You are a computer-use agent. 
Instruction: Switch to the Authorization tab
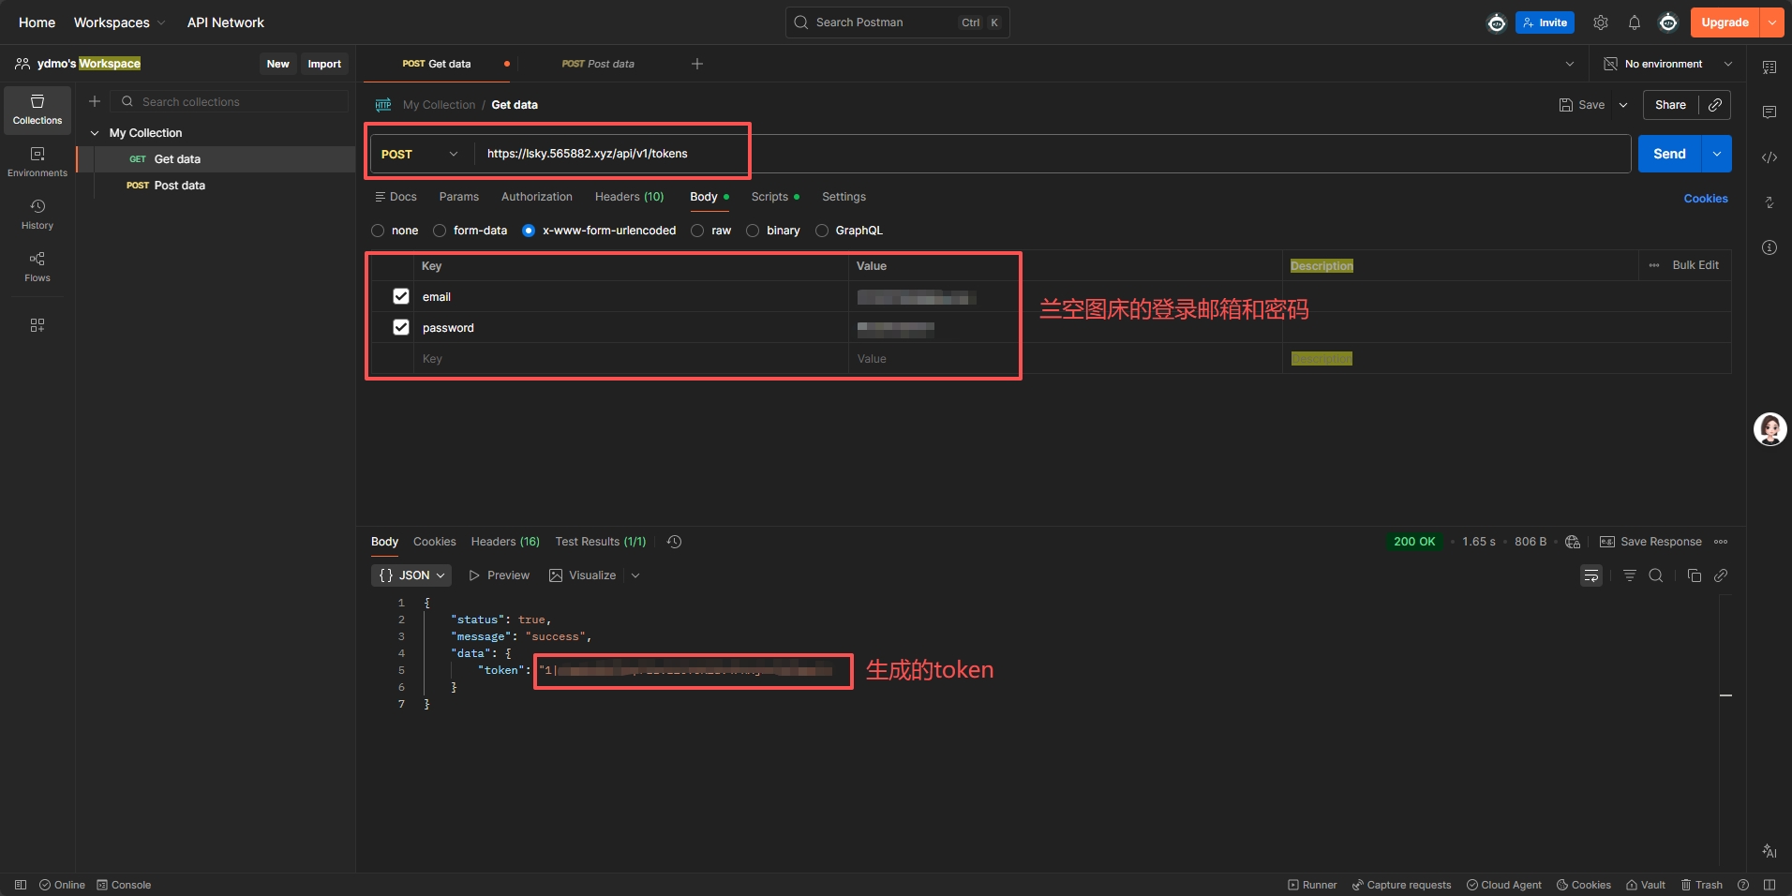pyautogui.click(x=536, y=197)
